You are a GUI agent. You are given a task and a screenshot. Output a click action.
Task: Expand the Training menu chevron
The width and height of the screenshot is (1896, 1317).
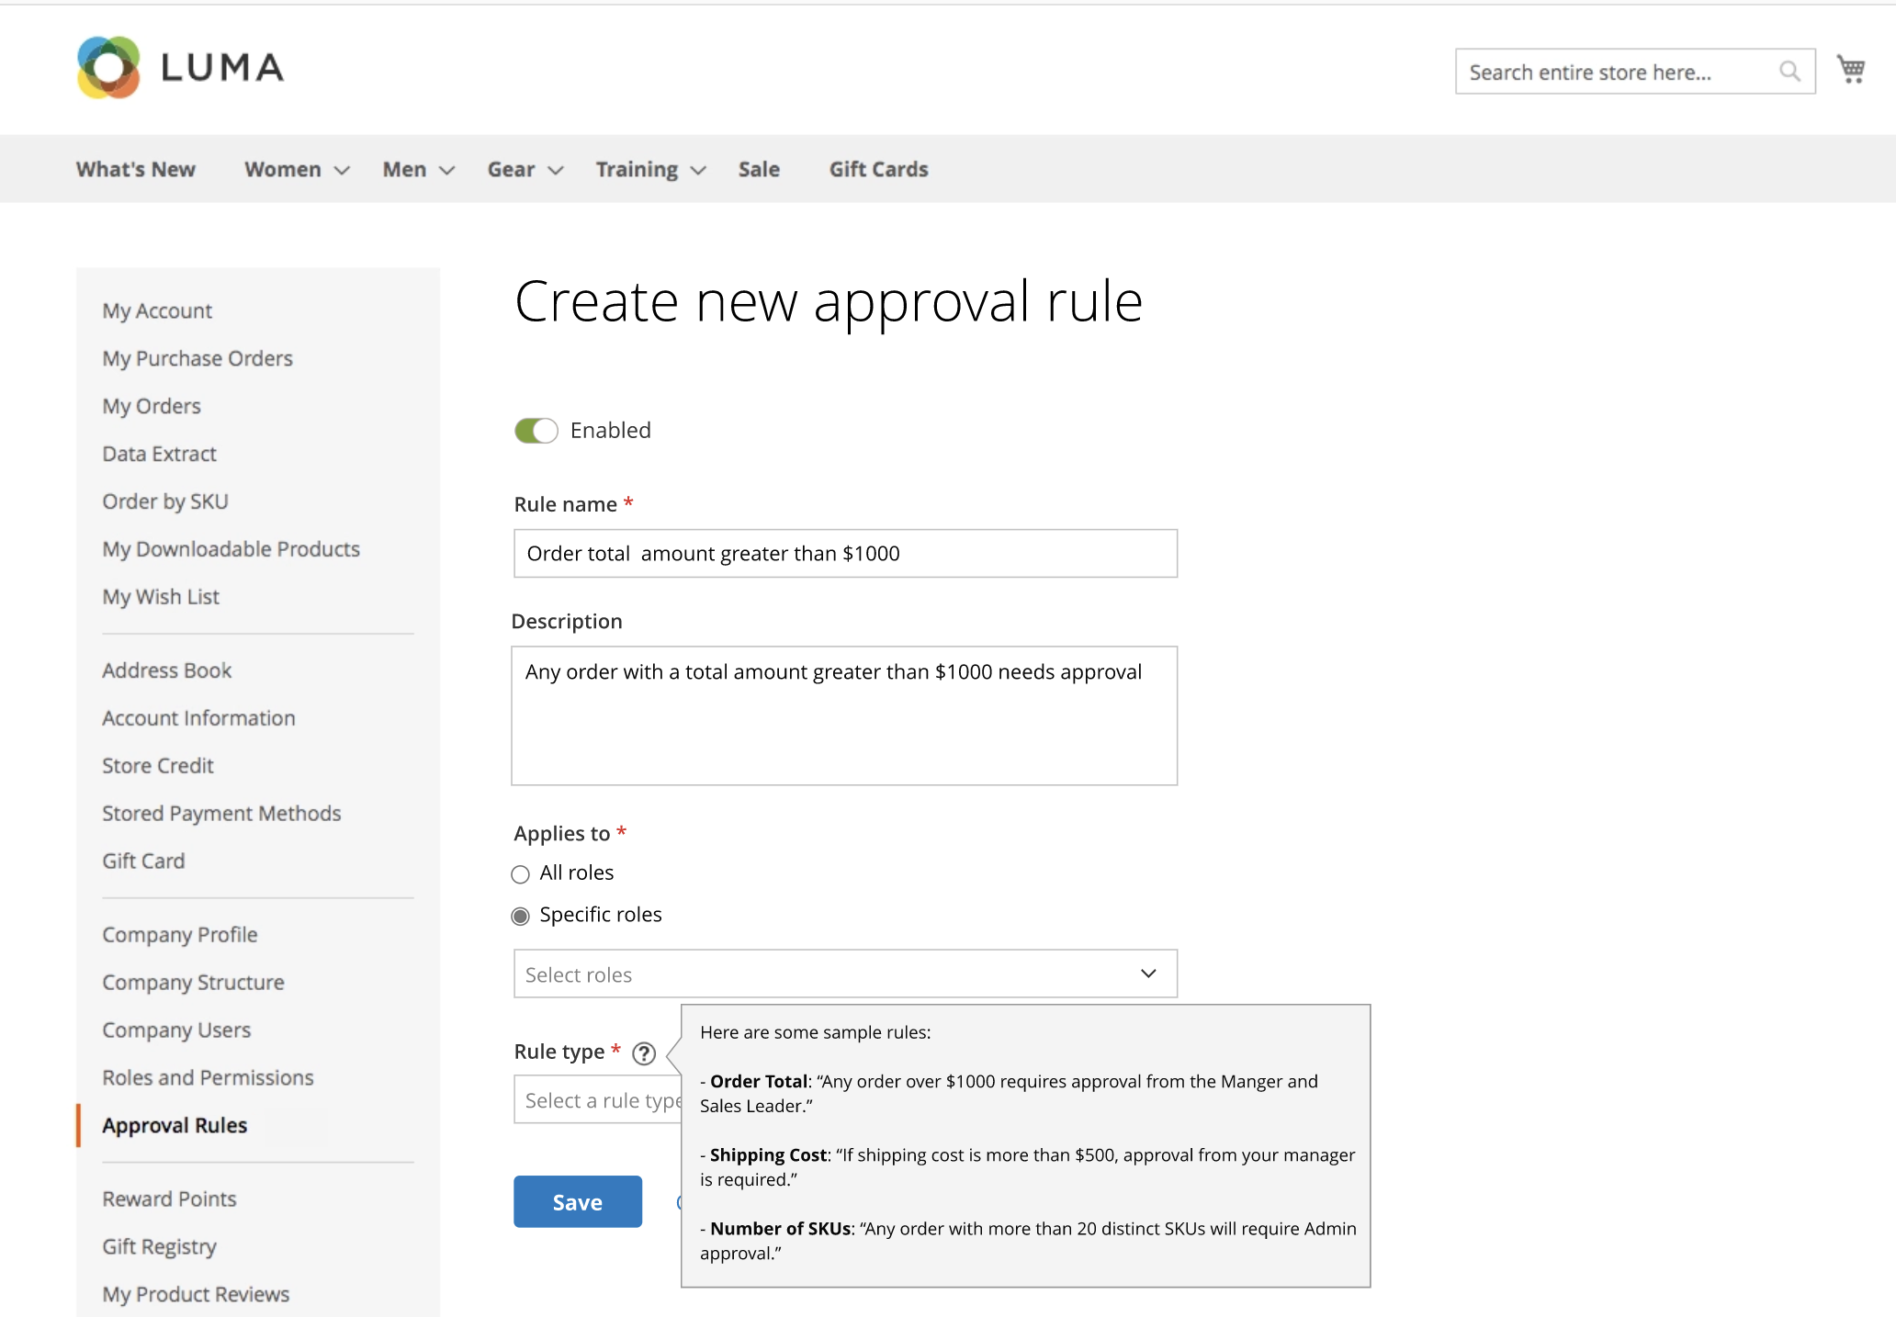coord(698,171)
